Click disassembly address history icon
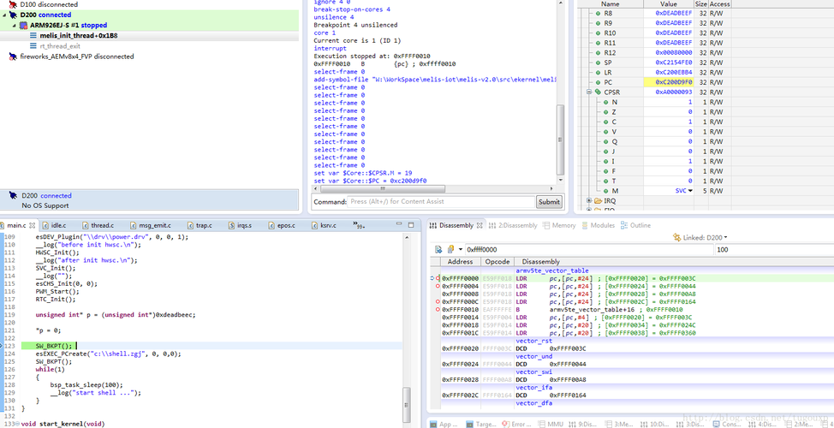This screenshot has height=428, width=834. click(450, 249)
